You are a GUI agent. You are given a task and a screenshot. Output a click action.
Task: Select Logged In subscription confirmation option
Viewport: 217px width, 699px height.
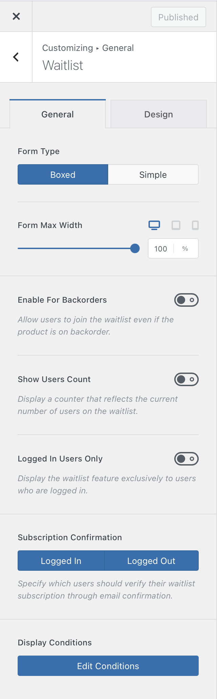point(61,561)
